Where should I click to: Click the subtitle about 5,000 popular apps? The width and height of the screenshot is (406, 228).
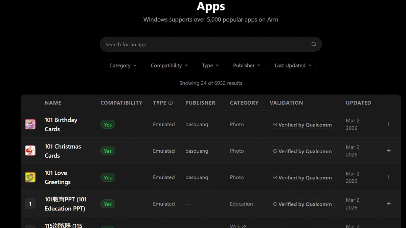pyautogui.click(x=210, y=19)
